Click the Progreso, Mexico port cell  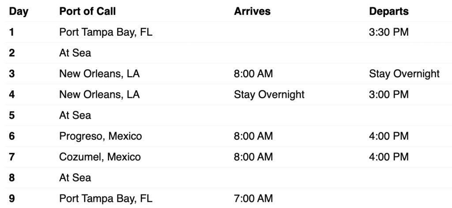tap(101, 136)
